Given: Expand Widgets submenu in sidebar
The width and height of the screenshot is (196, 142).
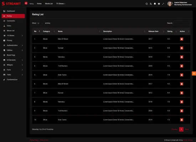Looking at the screenshot, I should coord(13,65).
